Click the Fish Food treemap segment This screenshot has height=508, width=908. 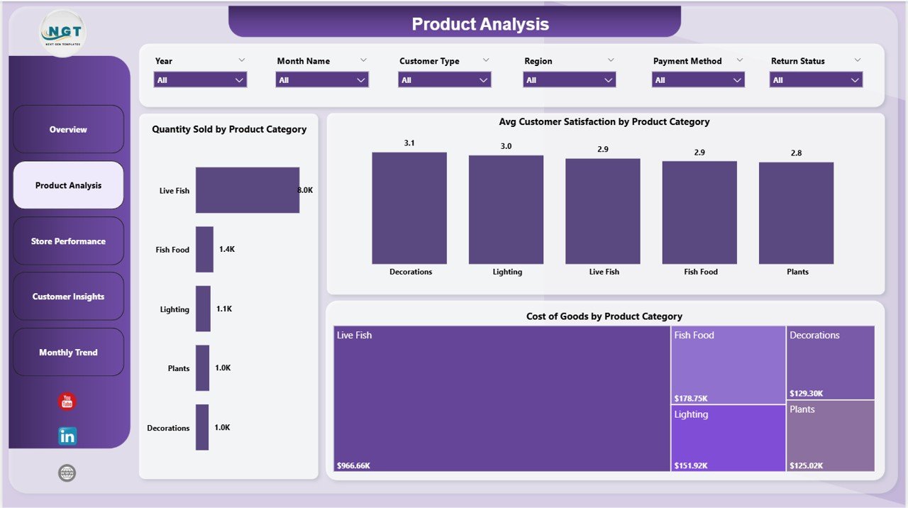[x=728, y=363]
